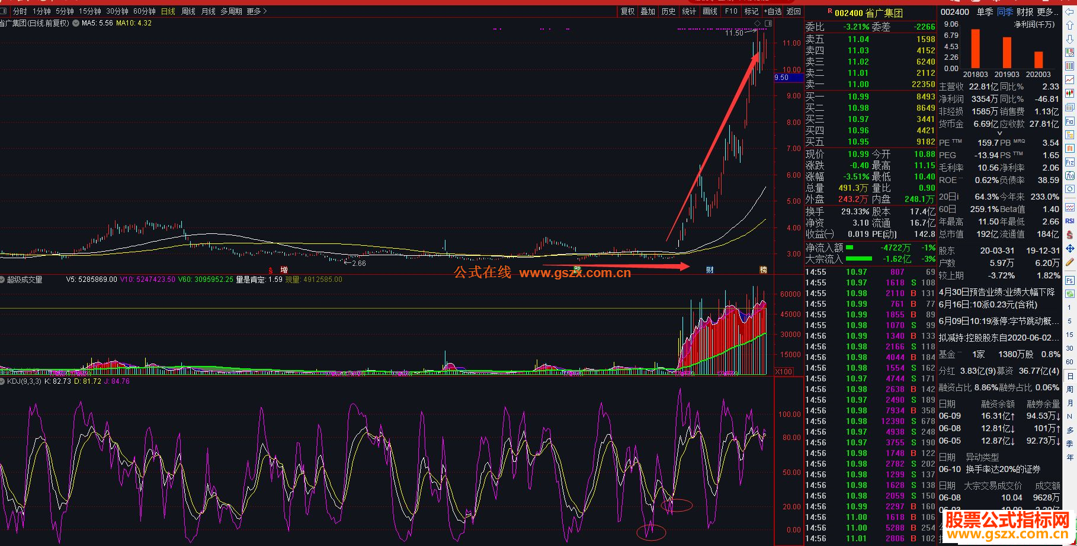Switch chart to 分时 intraday view
1077x546 pixels.
click(20, 11)
